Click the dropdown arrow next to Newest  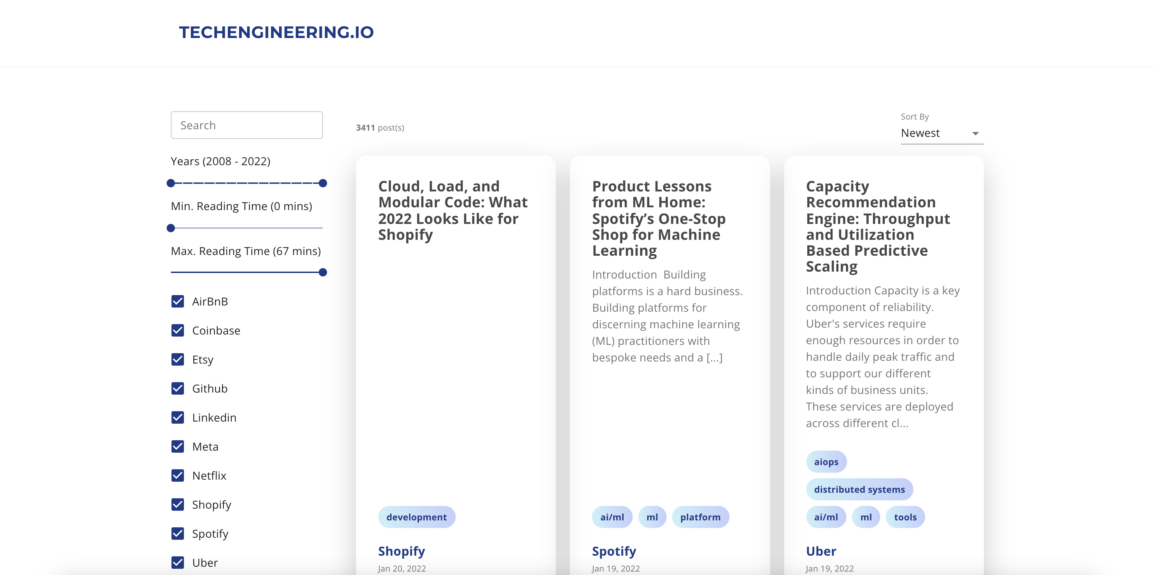975,133
